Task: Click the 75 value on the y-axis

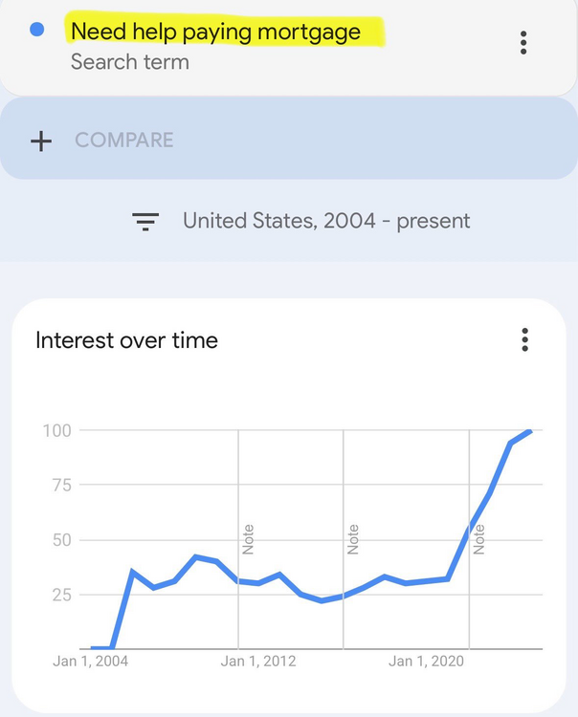Action: [x=60, y=486]
